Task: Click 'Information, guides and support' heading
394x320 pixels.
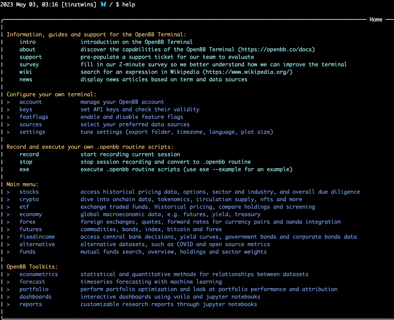Action: pos(96,35)
